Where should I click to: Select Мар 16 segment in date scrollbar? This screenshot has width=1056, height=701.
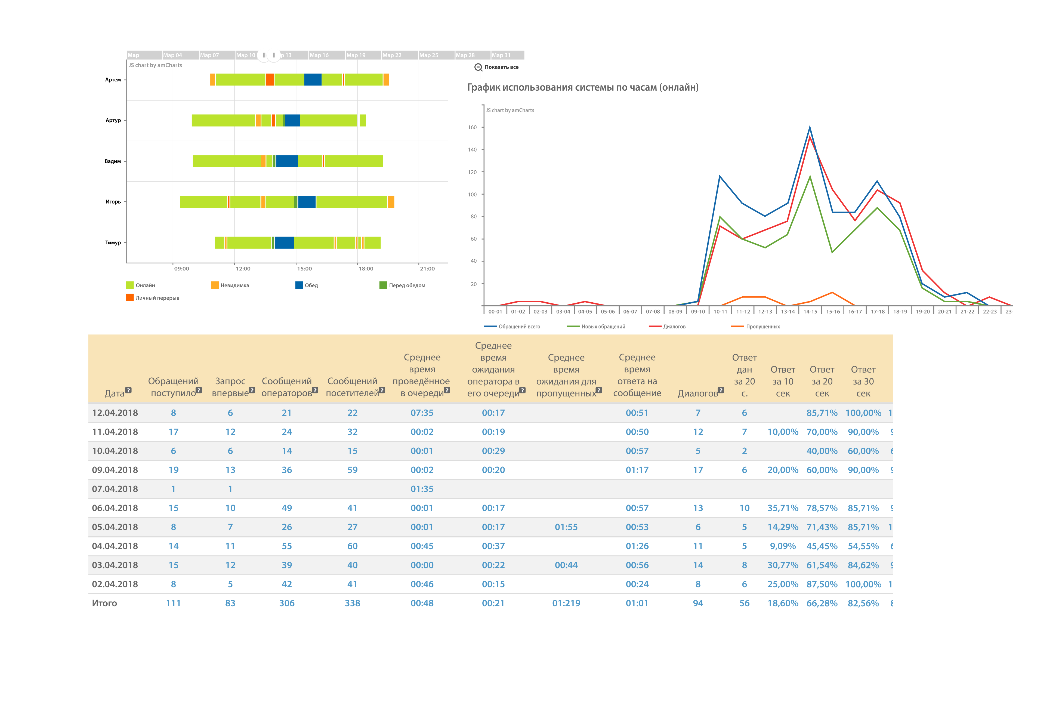click(x=326, y=55)
